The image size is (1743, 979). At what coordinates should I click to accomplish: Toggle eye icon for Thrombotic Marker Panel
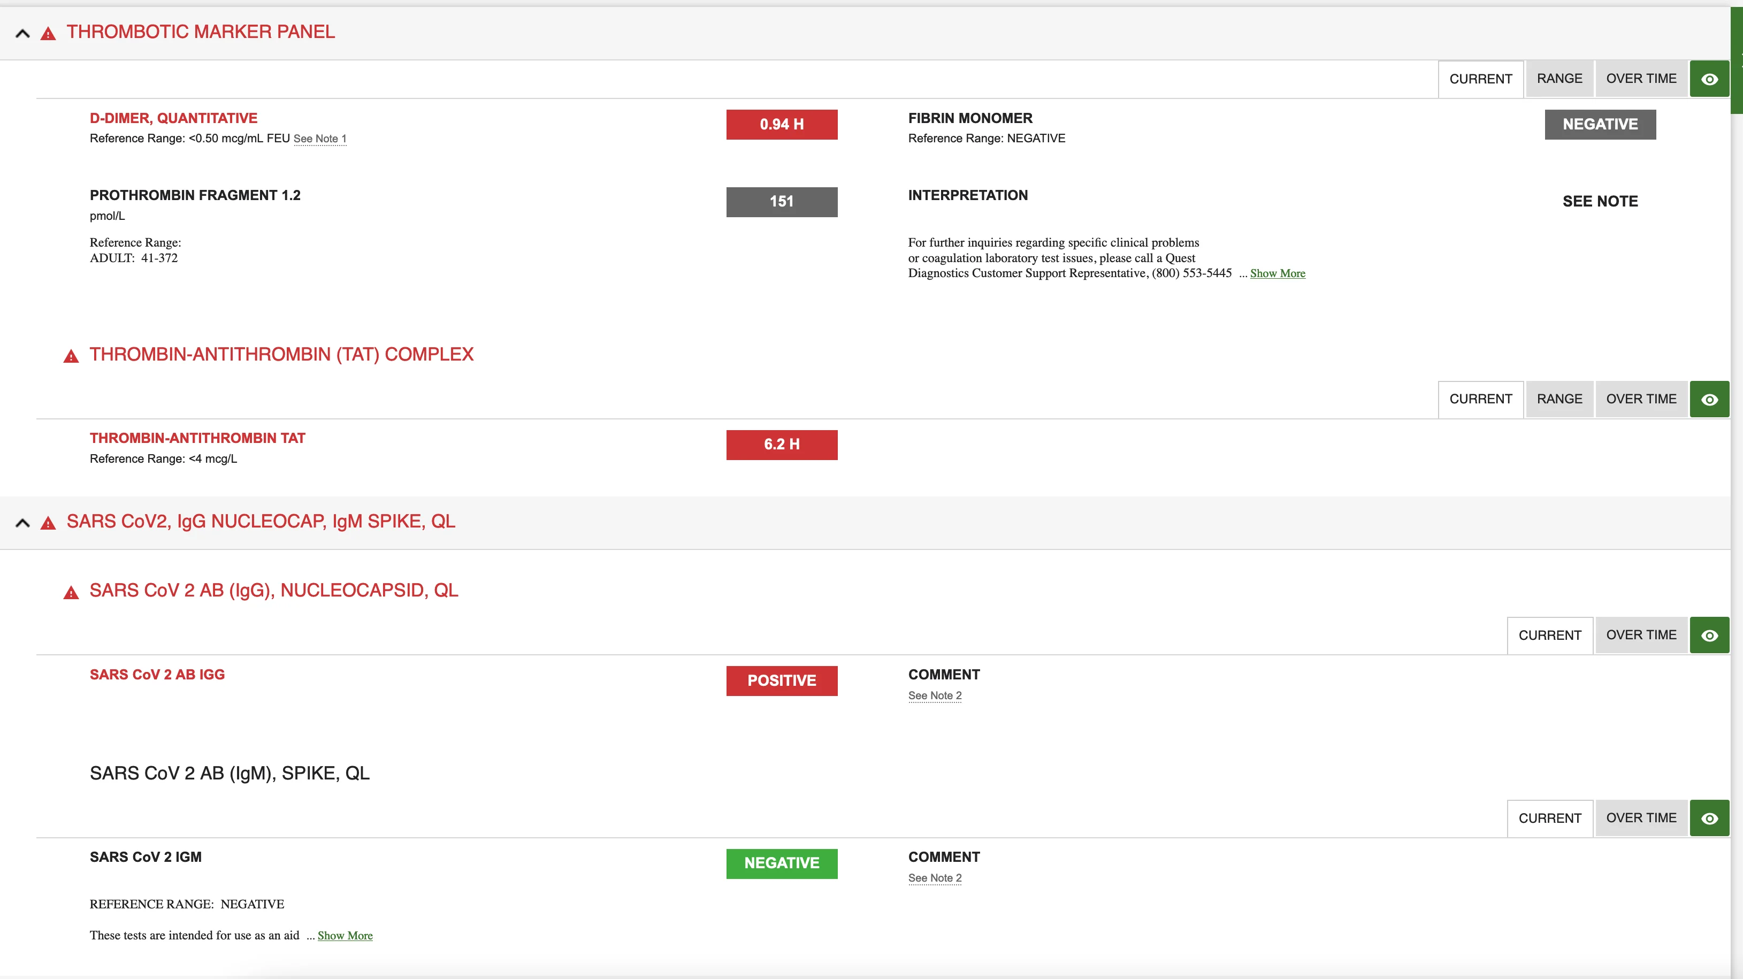pos(1709,79)
